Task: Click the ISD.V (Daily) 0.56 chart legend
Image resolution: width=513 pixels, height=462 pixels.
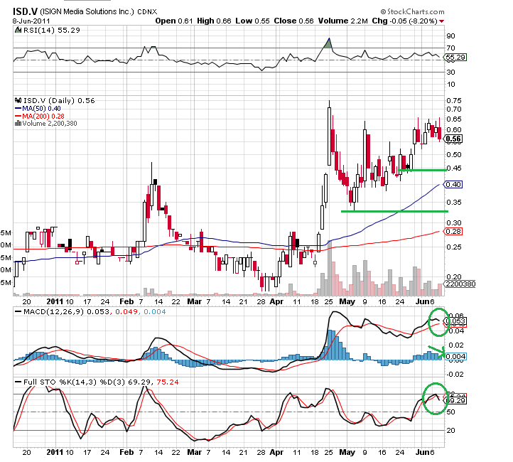Action: pyautogui.click(x=59, y=100)
